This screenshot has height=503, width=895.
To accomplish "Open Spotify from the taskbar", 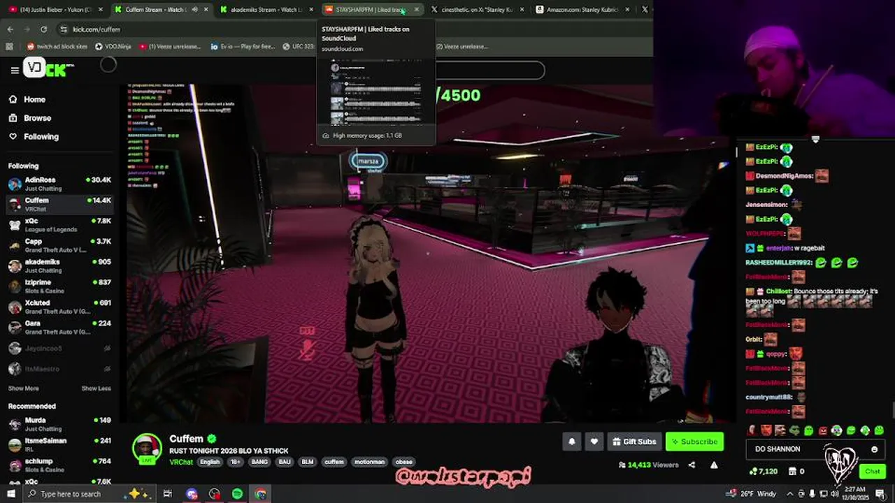I will 238,494.
